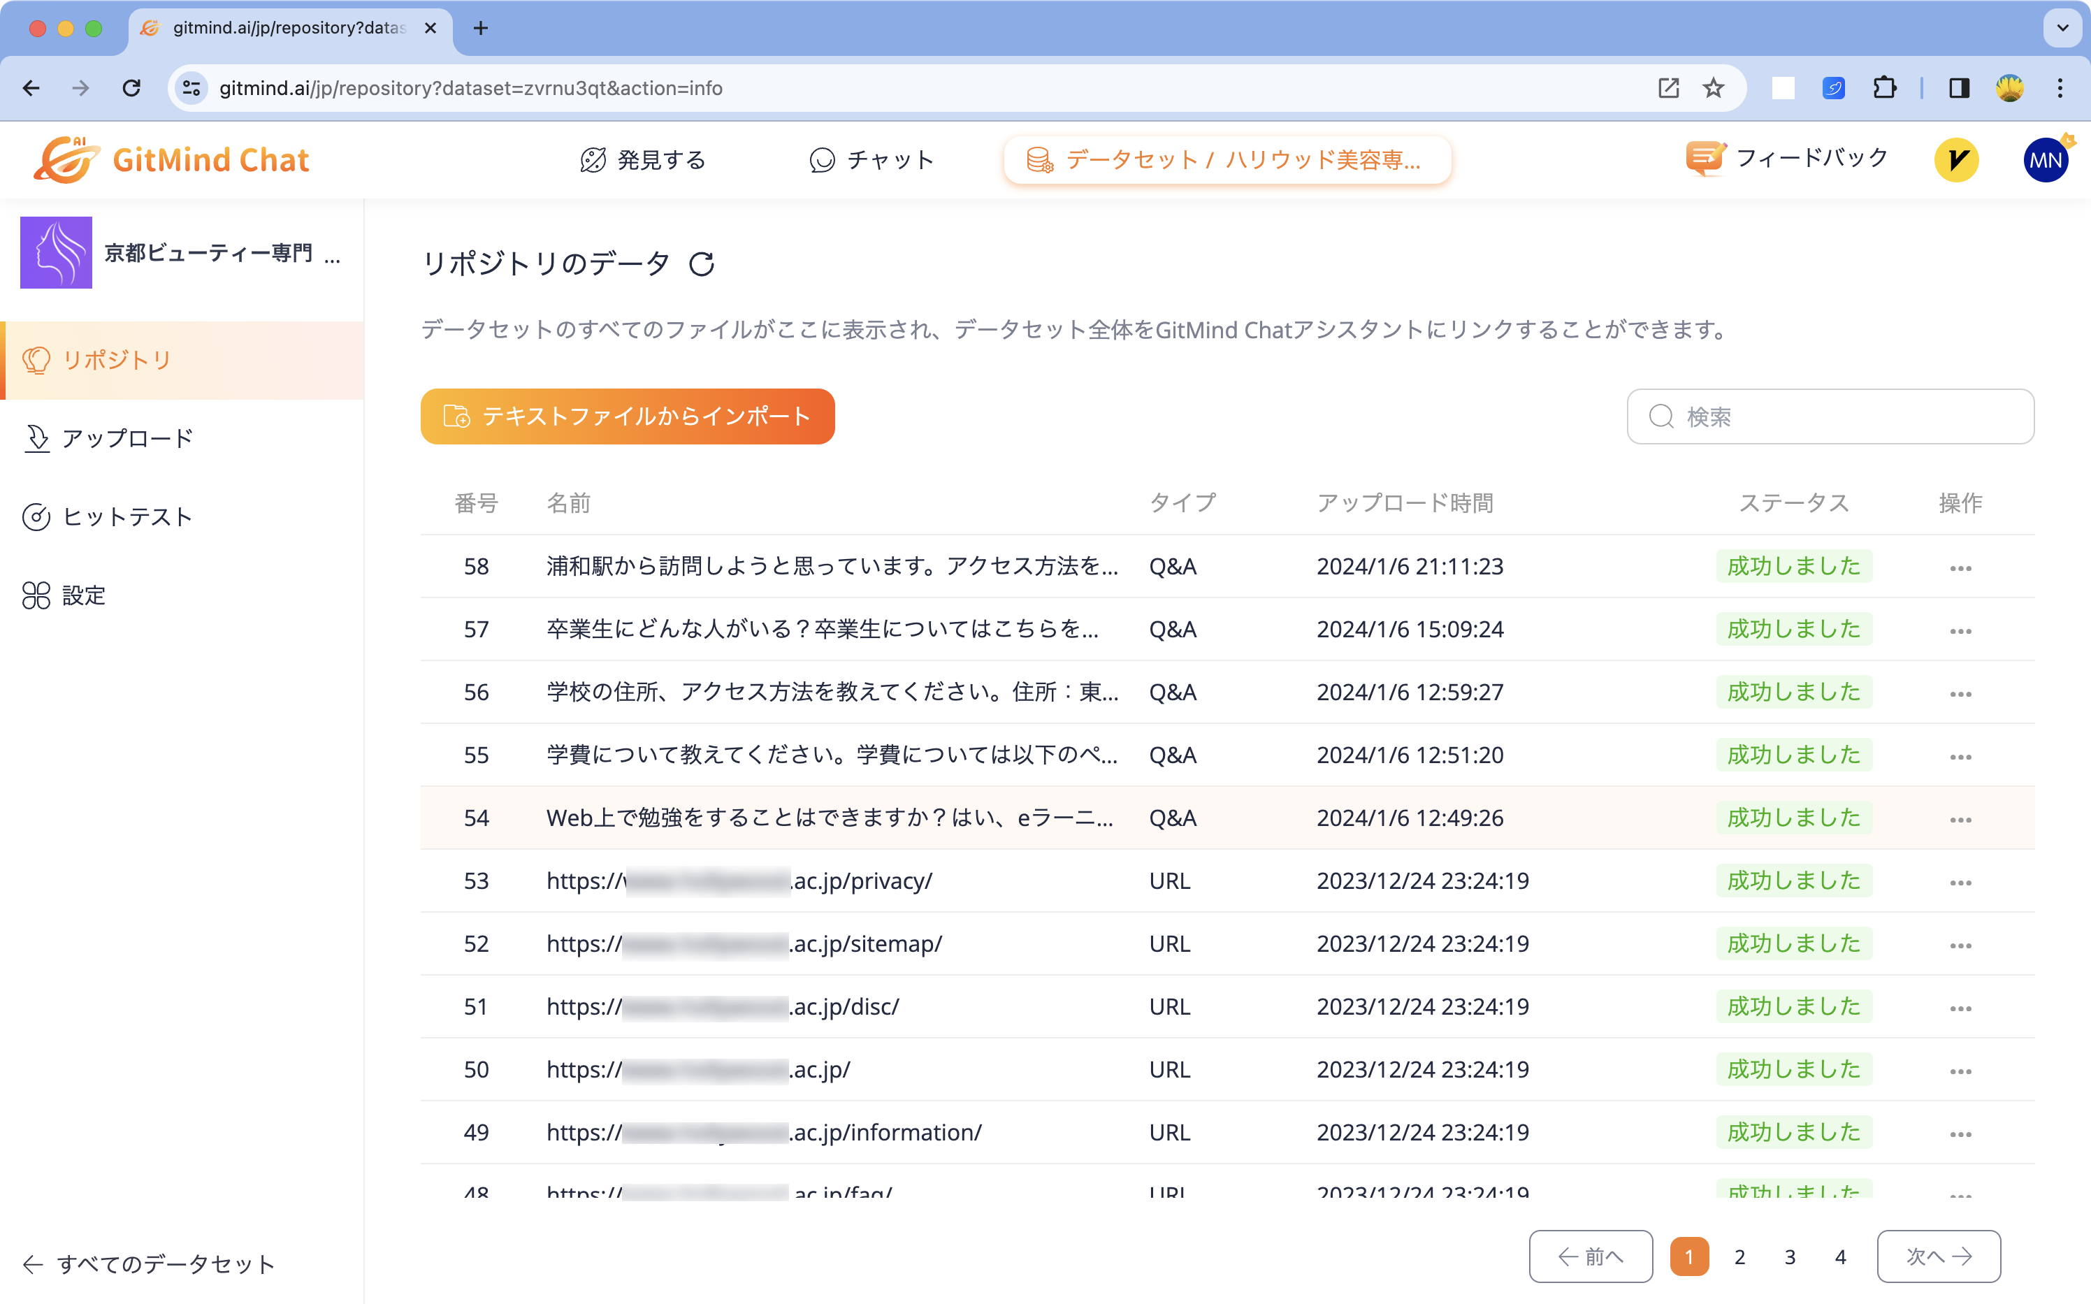Viewport: 2091px width, 1304px height.
Task: Open the actions menu for row 53
Action: coord(1960,881)
